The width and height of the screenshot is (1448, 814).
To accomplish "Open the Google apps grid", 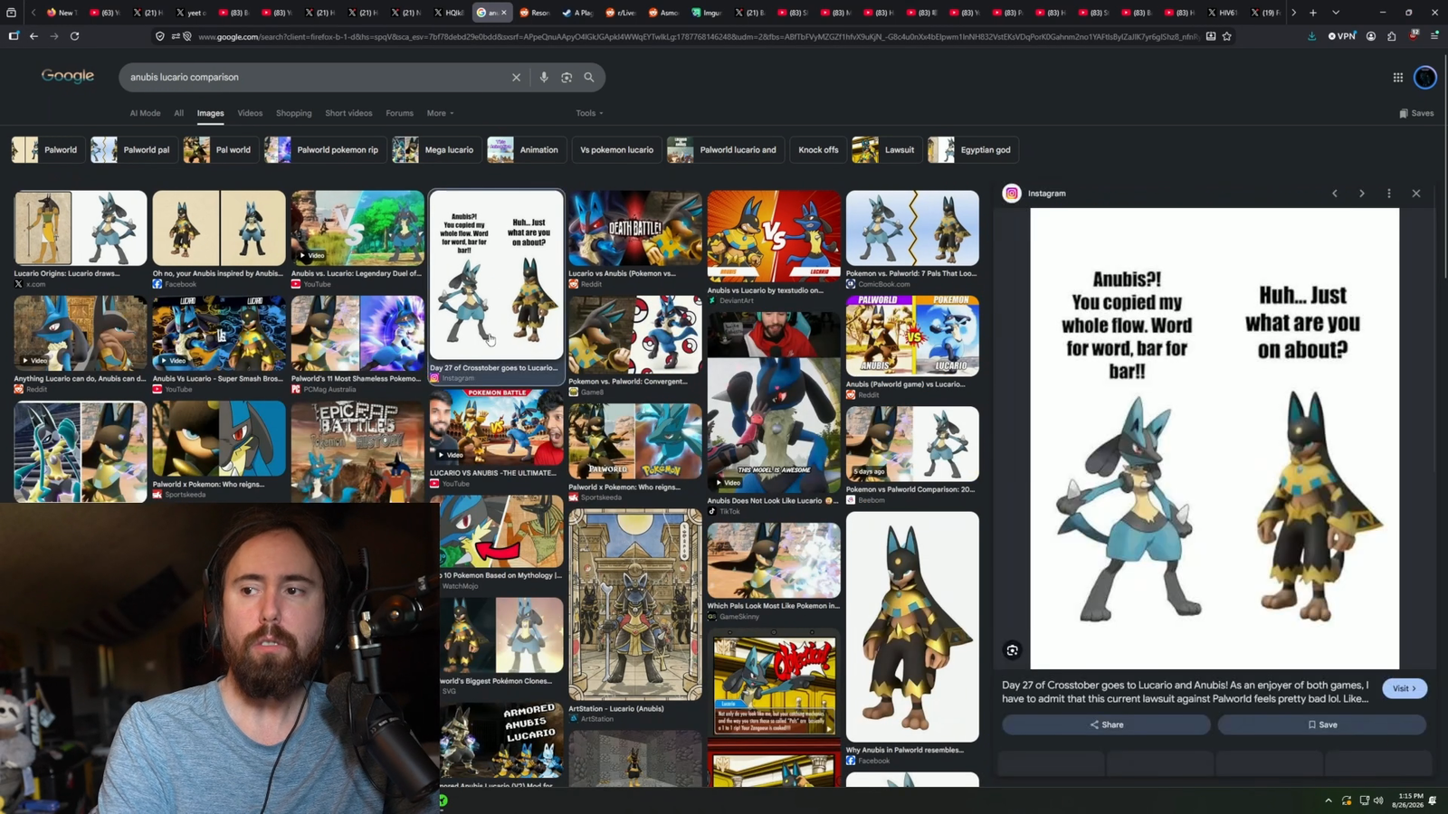I will [1398, 78].
